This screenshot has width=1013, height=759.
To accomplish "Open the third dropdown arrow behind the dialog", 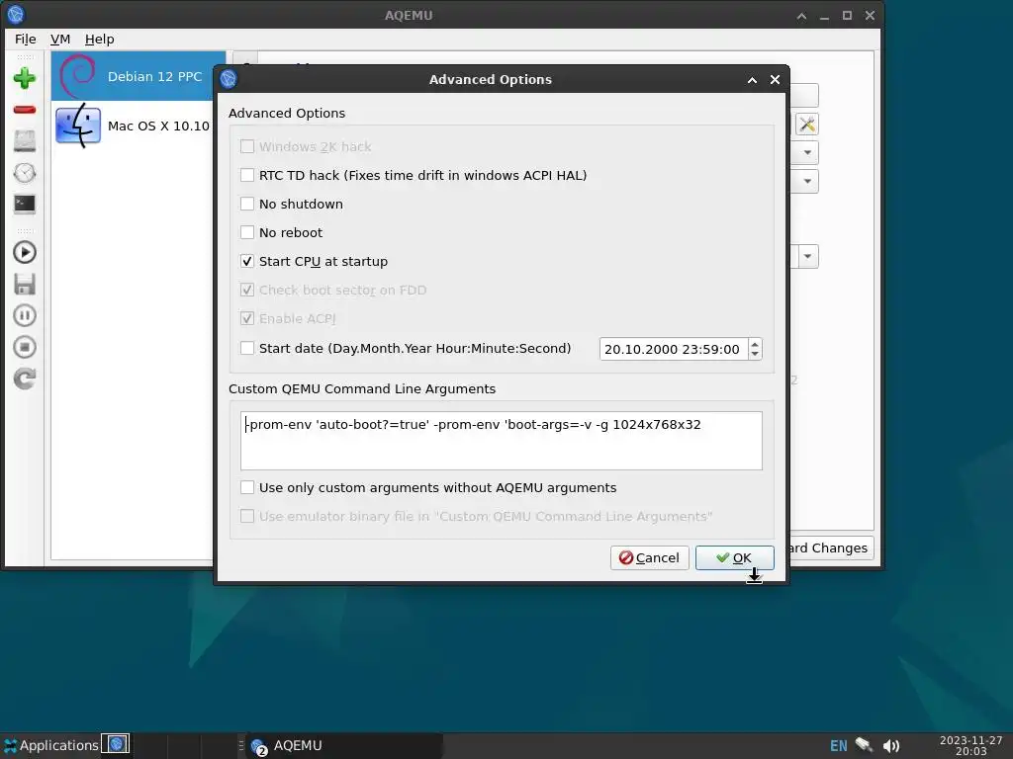I will pyautogui.click(x=807, y=256).
